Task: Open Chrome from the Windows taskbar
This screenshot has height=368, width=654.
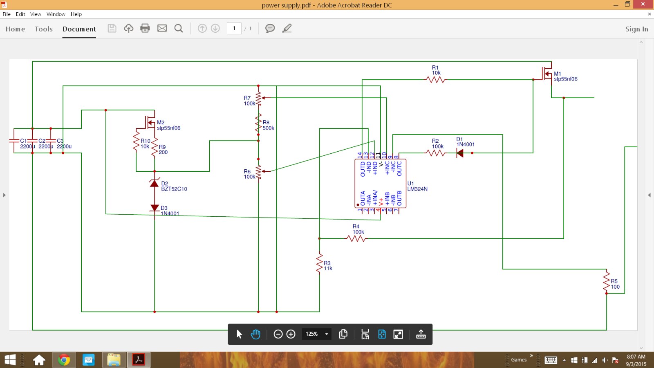Action: (x=64, y=360)
